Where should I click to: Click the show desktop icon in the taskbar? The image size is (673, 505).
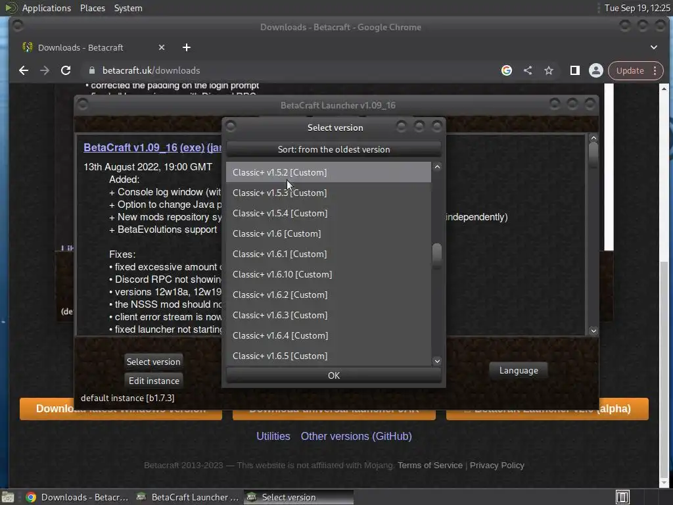8,497
